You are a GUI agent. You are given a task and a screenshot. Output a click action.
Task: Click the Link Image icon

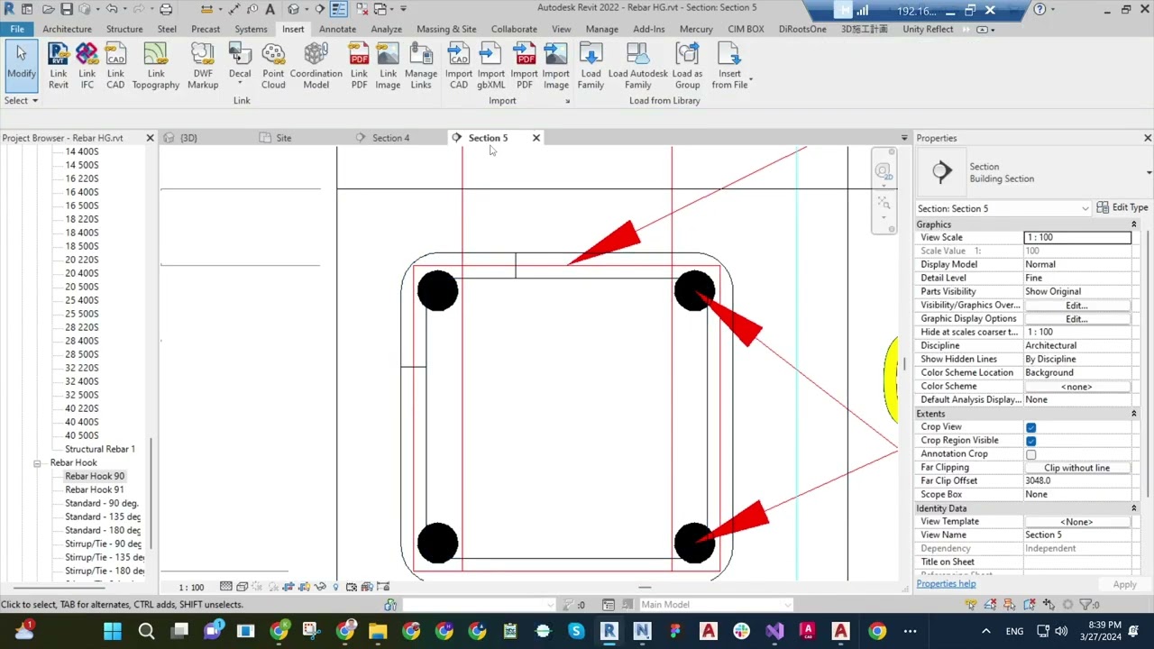pos(388,66)
